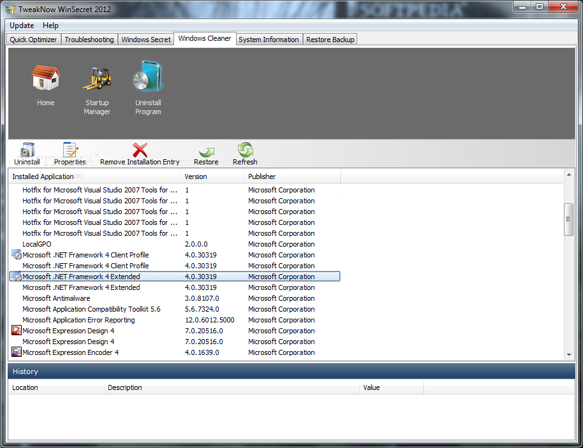
Task: Select the Windows Cleaner tab
Action: click(x=205, y=38)
